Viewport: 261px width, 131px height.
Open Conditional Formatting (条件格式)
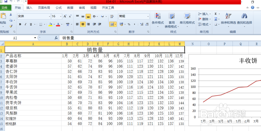point(158,20)
